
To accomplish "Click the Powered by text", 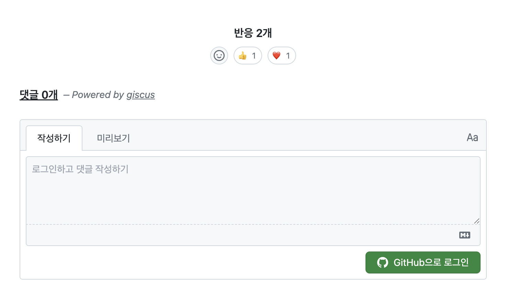I will coord(98,95).
